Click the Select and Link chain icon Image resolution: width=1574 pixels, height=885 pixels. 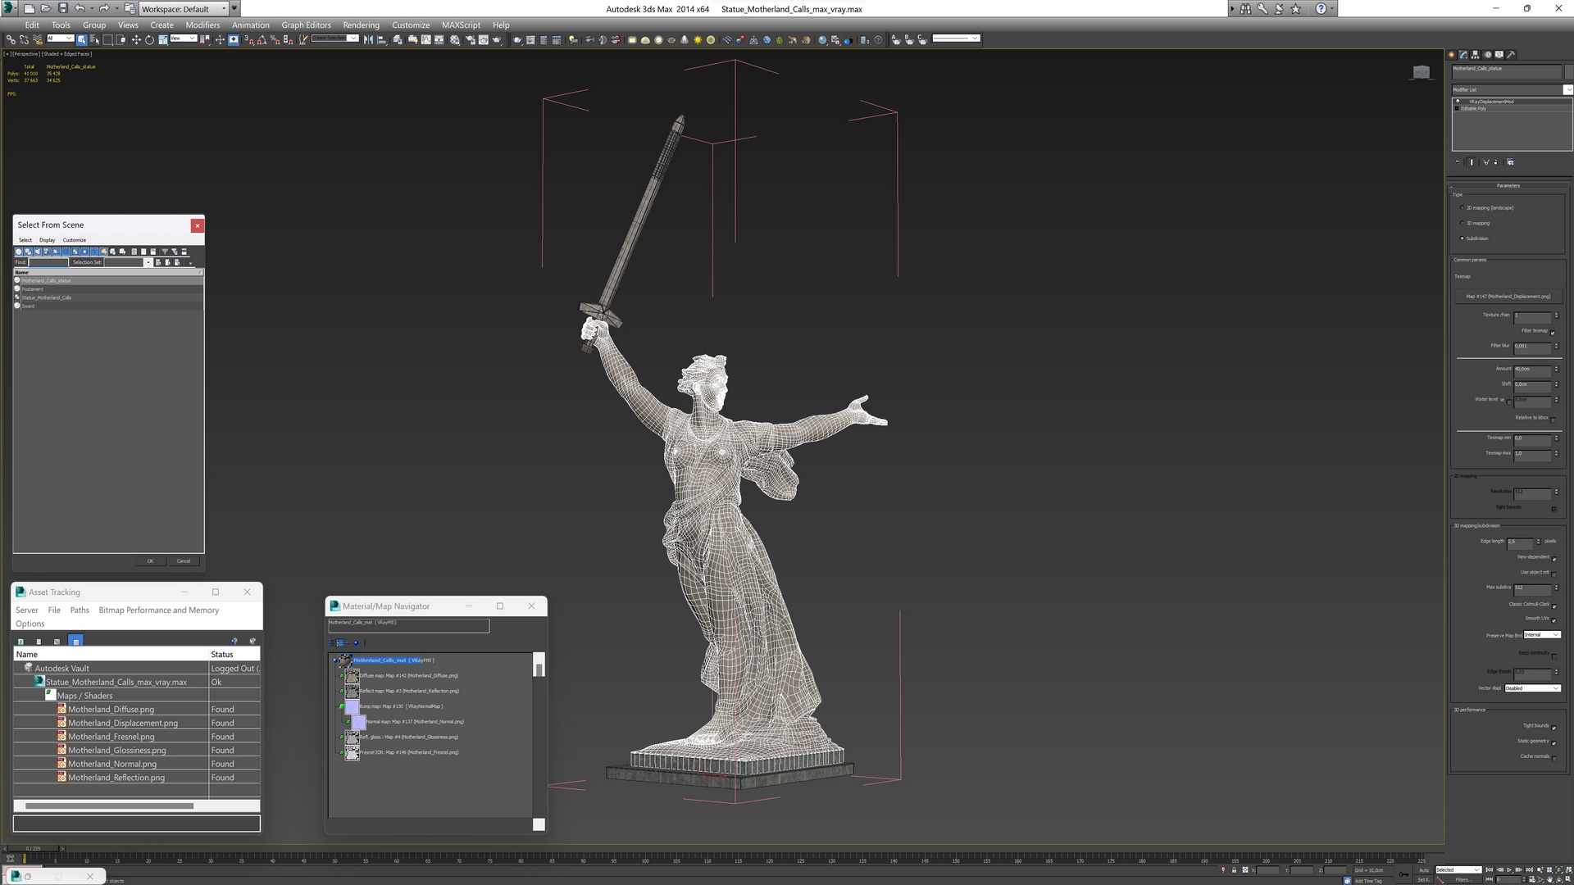11,39
